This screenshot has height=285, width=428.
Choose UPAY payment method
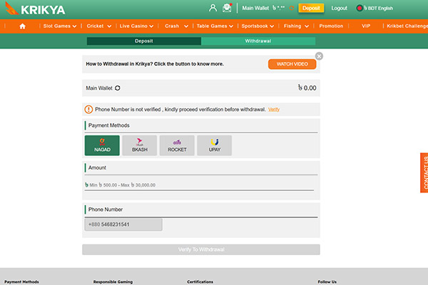pyautogui.click(x=214, y=145)
